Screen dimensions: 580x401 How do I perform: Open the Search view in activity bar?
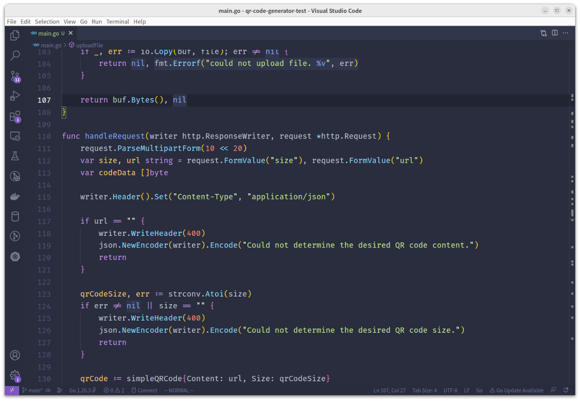click(15, 55)
